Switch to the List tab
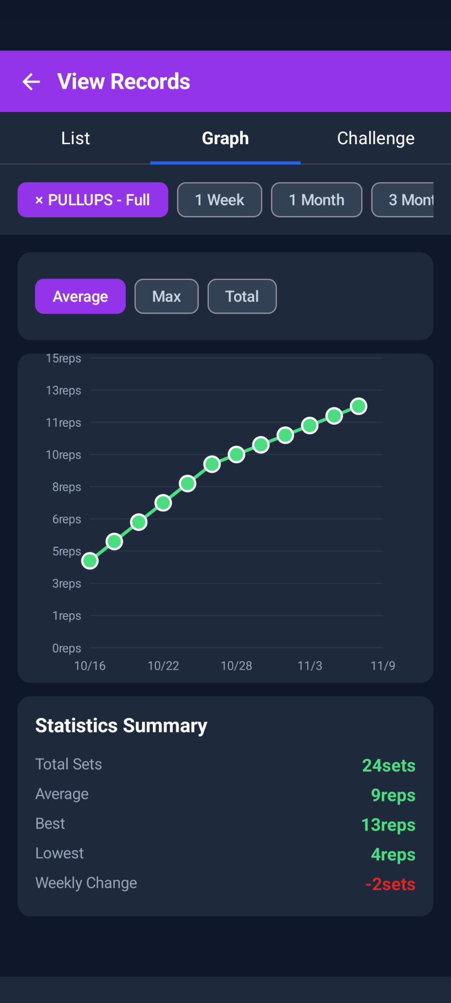Viewport: 451px width, 1003px height. pos(75,138)
